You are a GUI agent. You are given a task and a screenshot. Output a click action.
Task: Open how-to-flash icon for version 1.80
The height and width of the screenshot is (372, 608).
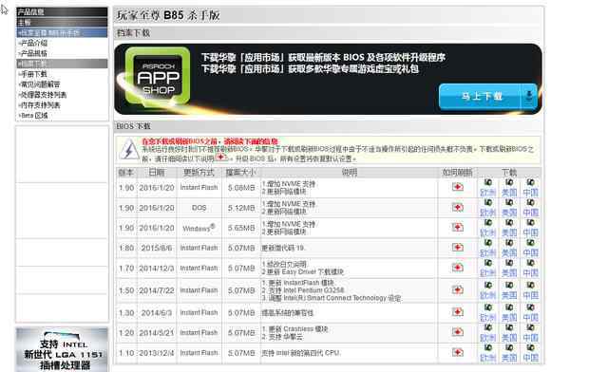[x=458, y=248]
